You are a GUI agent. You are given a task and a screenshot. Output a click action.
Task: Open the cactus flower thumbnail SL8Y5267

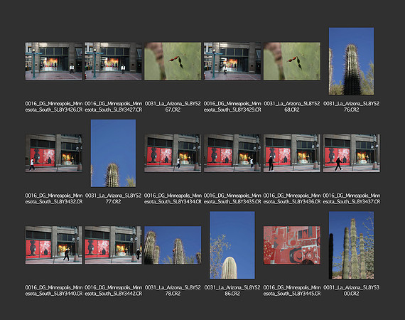(x=173, y=62)
